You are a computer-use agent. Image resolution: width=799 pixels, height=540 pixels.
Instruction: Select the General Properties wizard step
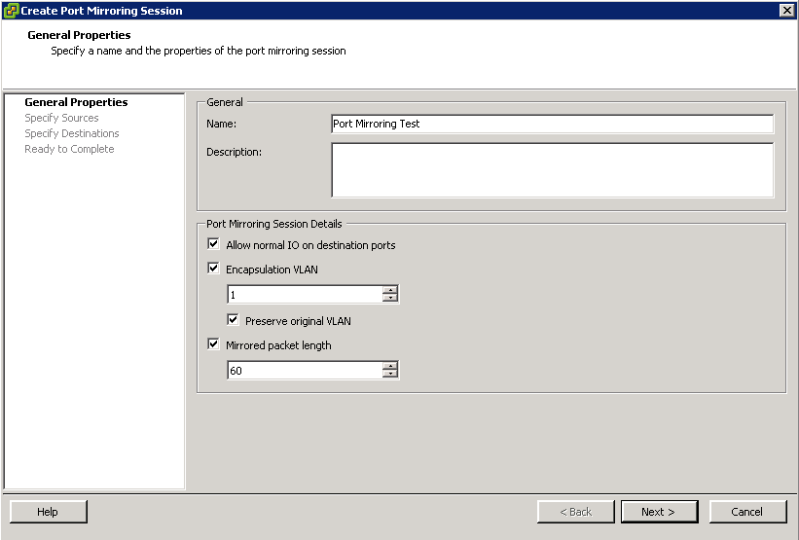[76, 102]
